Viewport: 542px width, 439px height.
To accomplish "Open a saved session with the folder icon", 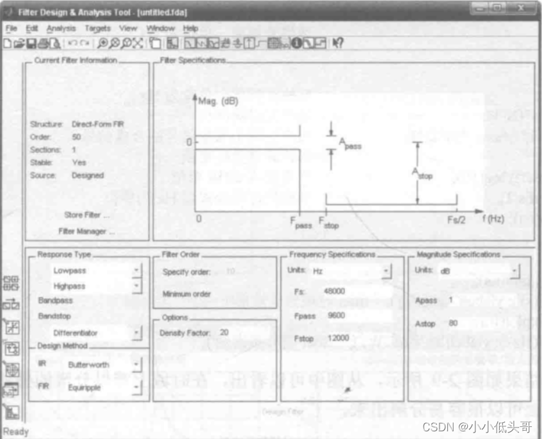I will 19,44.
